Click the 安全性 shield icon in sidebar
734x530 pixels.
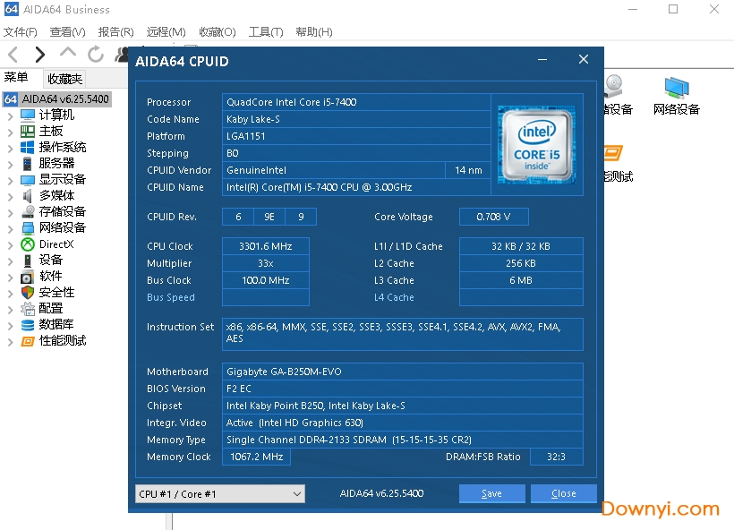[x=28, y=293]
